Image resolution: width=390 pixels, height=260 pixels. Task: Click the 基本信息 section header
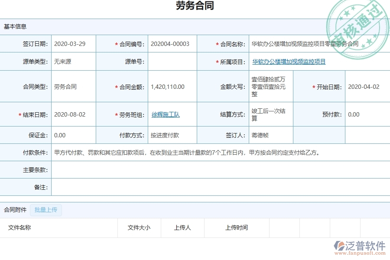[15, 26]
